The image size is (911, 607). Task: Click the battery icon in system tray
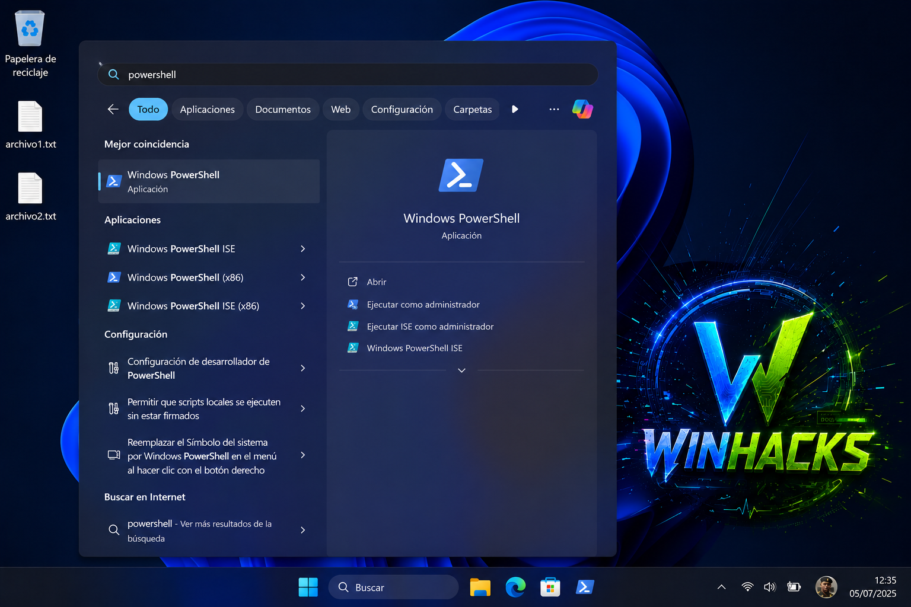click(794, 587)
